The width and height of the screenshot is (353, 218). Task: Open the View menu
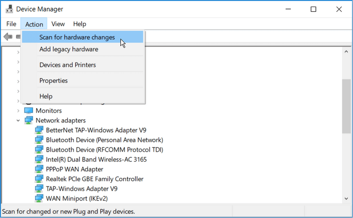(58, 24)
